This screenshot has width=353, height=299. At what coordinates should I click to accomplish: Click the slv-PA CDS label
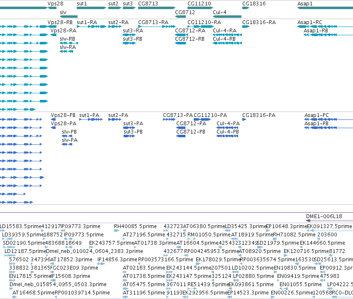point(70,140)
